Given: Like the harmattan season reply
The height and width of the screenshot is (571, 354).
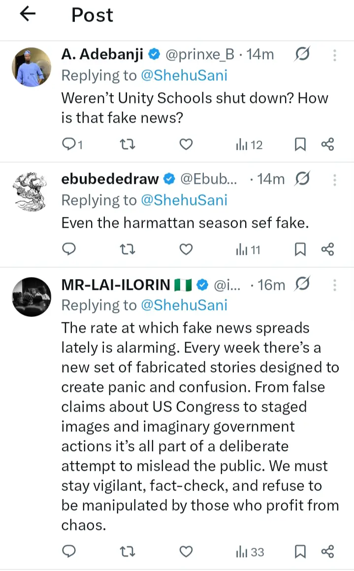Looking at the screenshot, I should (185, 250).
